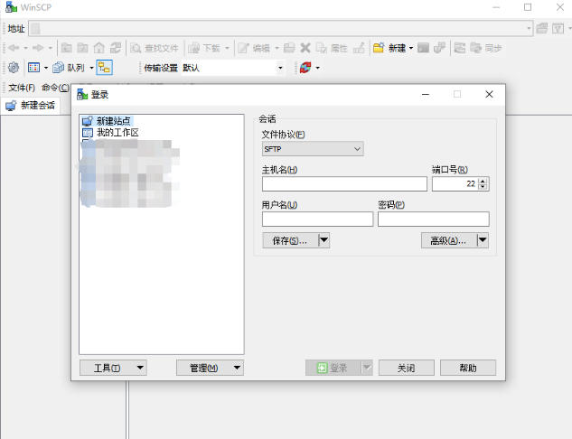This screenshot has height=439, width=572.
Task: Click the open directory icon in the address bar
Action: 541,28
